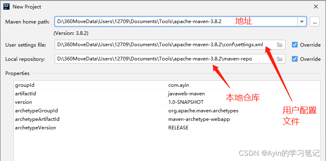Viewport: 326px width, 161px height.
Task: Click the folder icon in the Local repository field
Action: click(280, 59)
